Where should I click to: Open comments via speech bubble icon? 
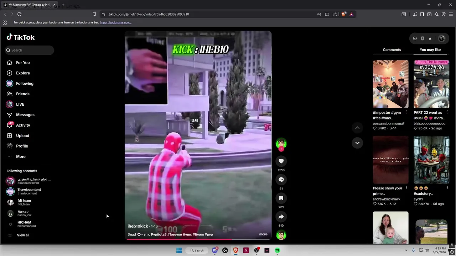[281, 180]
